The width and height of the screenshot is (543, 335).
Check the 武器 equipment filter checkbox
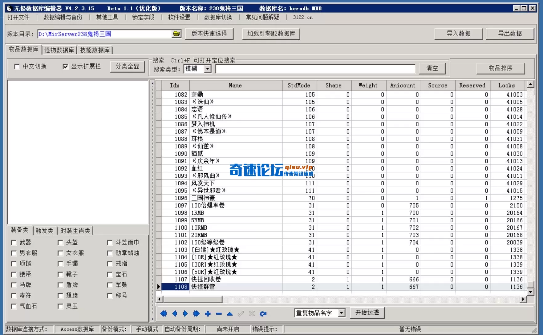14,243
